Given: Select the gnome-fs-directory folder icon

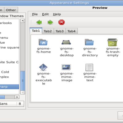Looking at the screenshot, I should (89, 42).
